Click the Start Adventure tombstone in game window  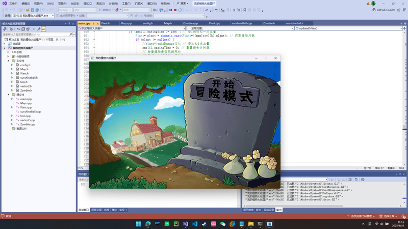pyautogui.click(x=225, y=93)
